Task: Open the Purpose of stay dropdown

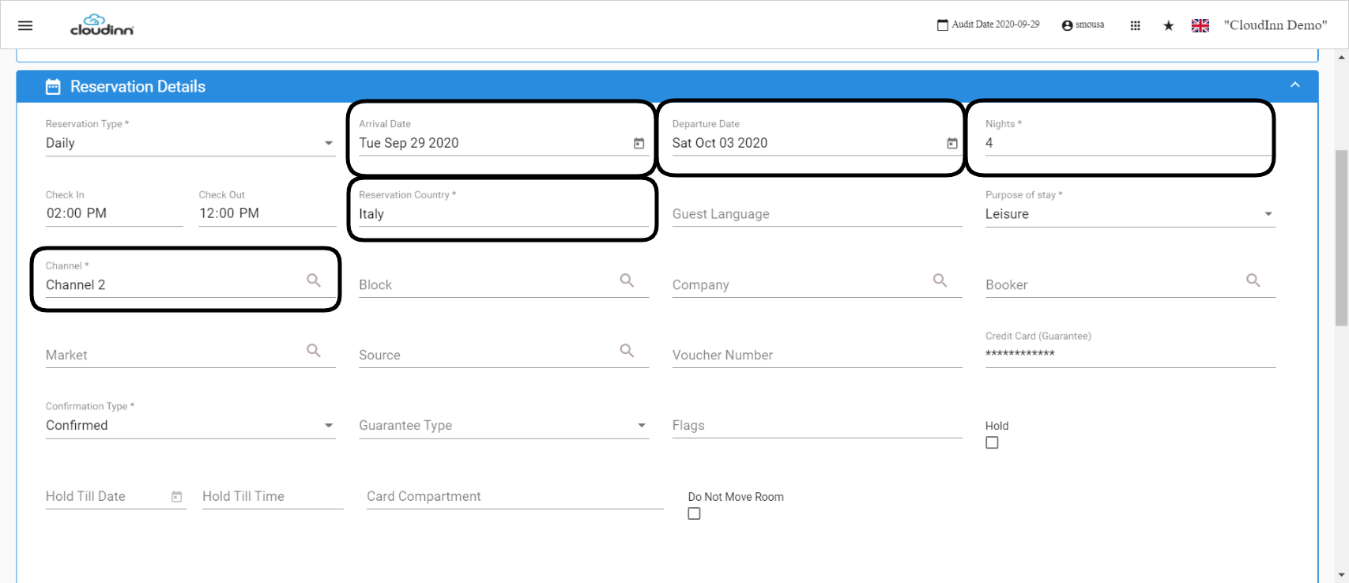Action: 1130,214
